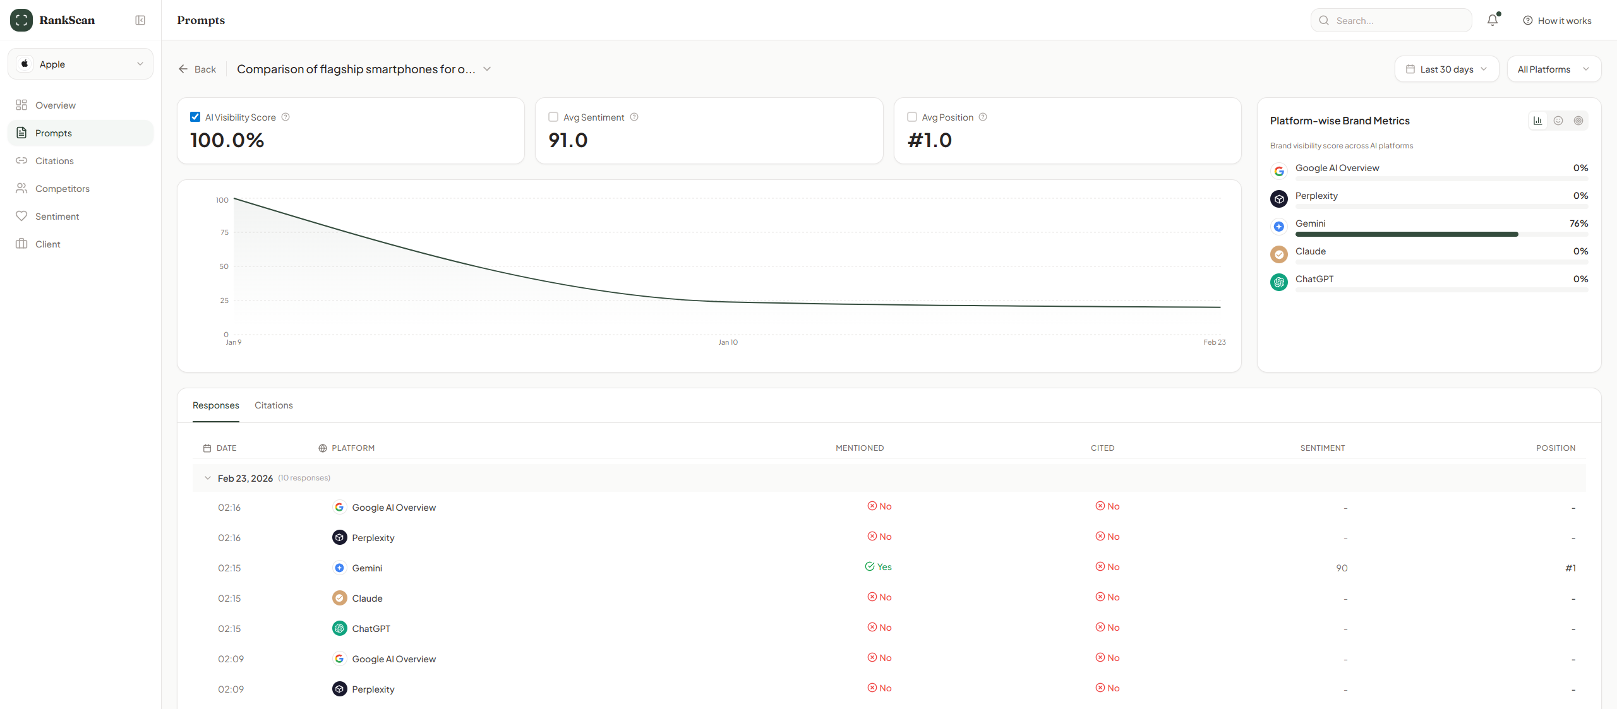1617x709 pixels.
Task: Enable the Avg Sentiment checkbox
Action: 553,117
